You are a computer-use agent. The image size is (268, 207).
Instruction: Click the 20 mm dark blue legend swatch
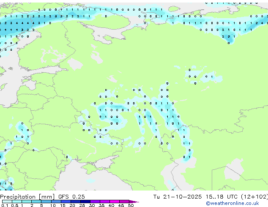coord(76,202)
